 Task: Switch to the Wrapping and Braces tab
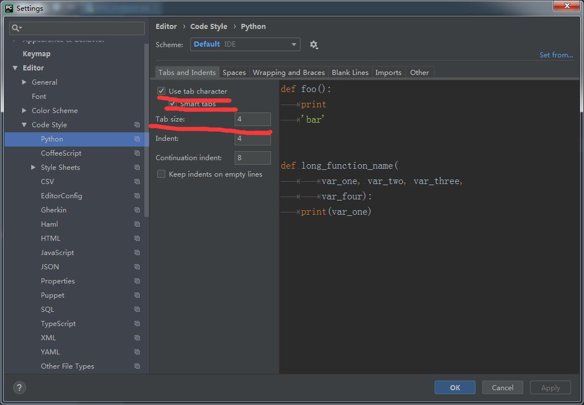tap(289, 72)
